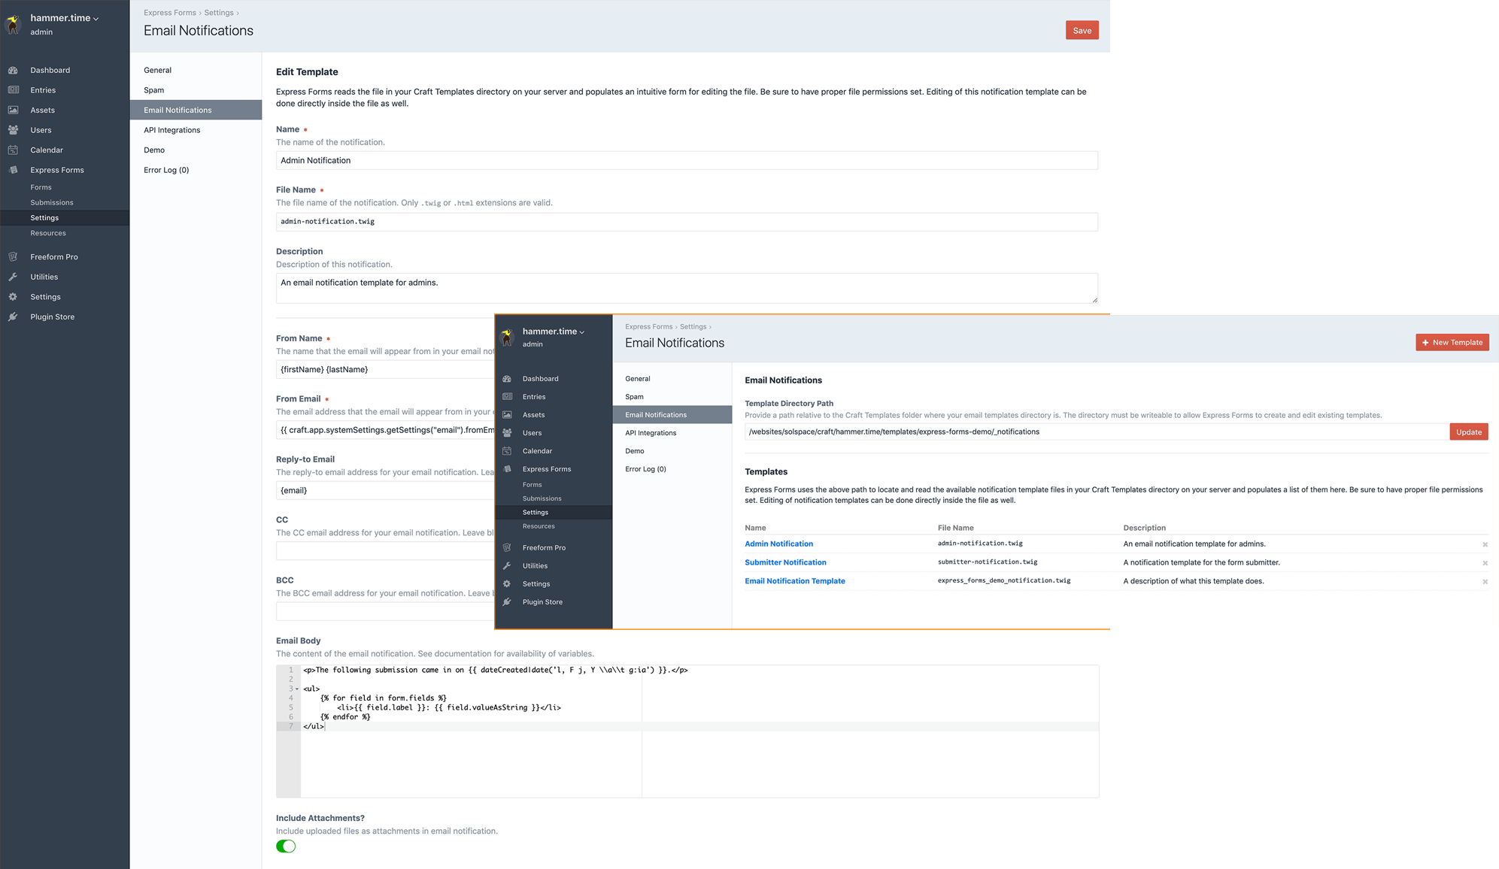The image size is (1499, 869).
Task: Click the Freeform Pro icon in main sidebar
Action: click(x=13, y=257)
